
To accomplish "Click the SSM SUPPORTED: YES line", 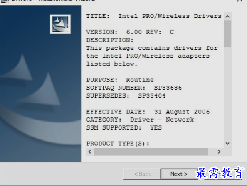I will click(x=124, y=128).
